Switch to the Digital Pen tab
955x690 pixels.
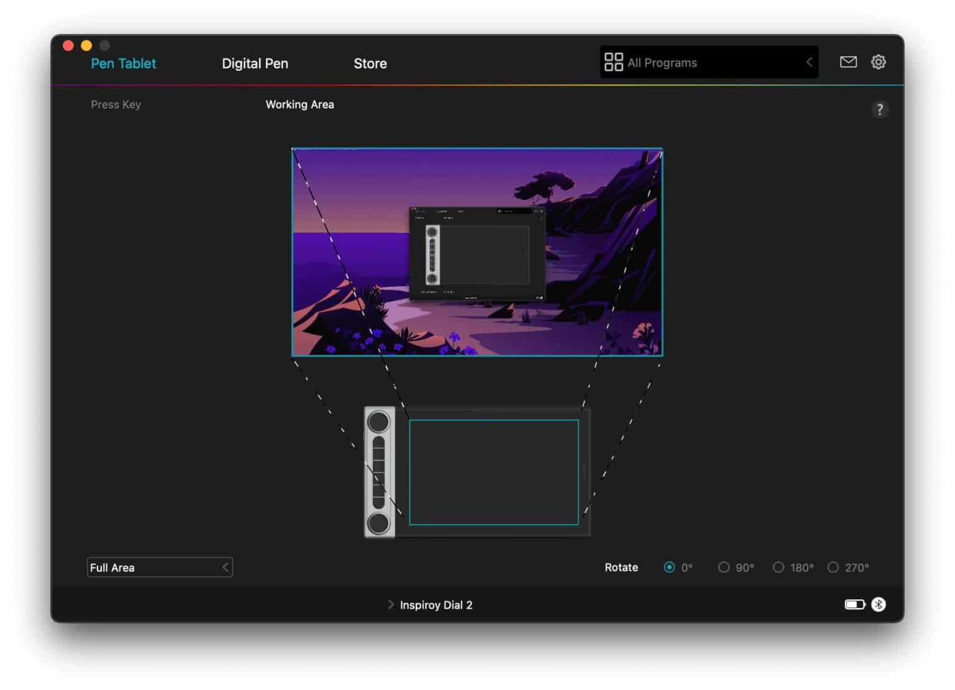coord(255,63)
